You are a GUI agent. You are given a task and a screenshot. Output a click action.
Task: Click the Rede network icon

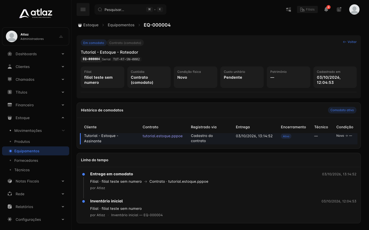click(x=10, y=194)
